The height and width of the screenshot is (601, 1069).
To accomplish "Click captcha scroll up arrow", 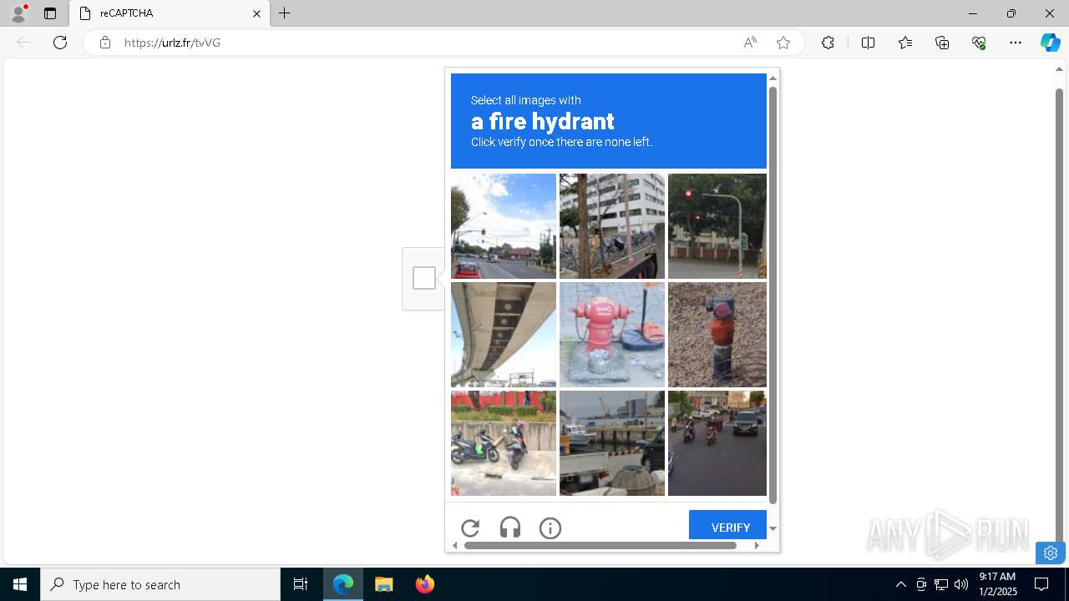I will click(x=773, y=78).
